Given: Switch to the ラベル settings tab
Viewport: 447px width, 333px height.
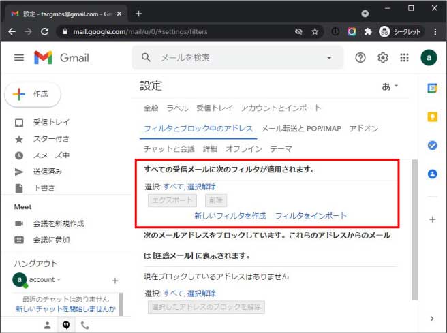Looking at the screenshot, I should (177, 108).
